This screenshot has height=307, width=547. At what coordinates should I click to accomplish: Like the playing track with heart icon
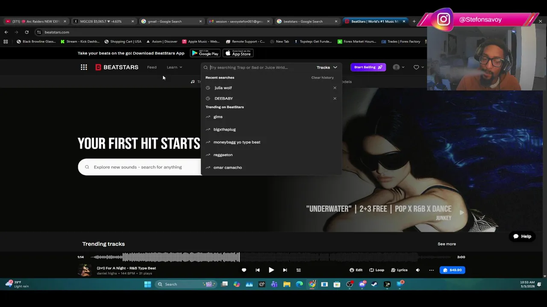pos(244,270)
